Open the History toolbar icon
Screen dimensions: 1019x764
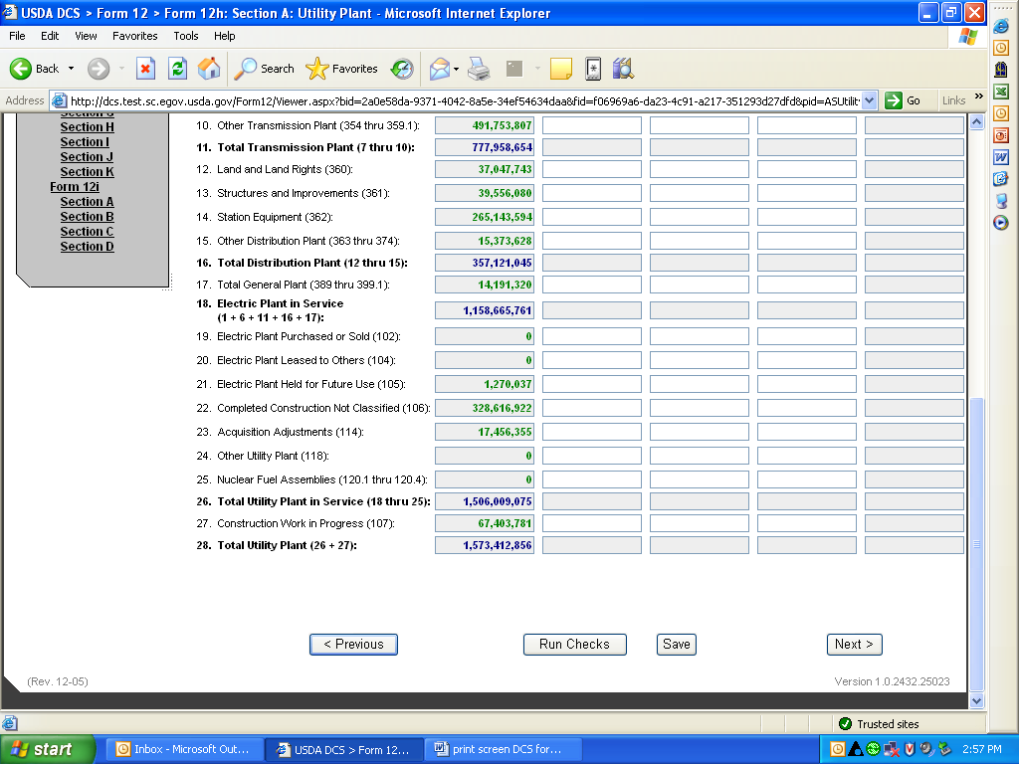pos(402,69)
